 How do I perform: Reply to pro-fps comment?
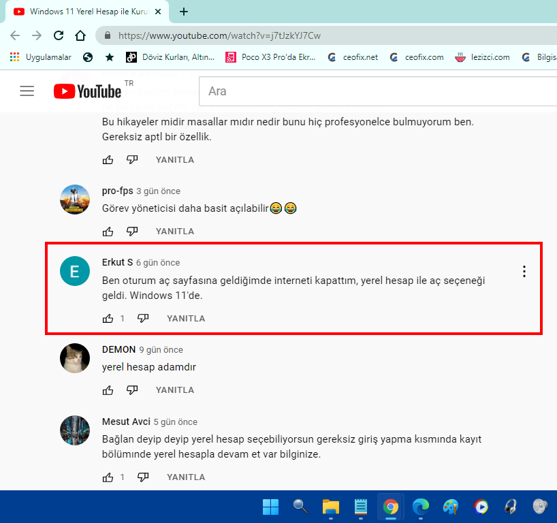(175, 232)
